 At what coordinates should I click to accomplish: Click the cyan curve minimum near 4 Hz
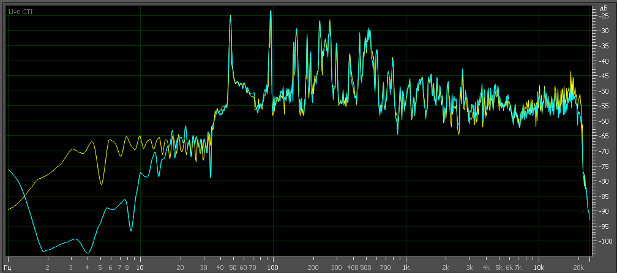88,252
